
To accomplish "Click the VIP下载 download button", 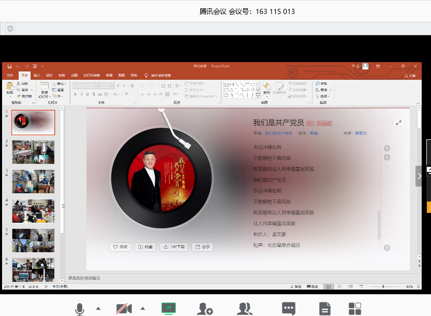I will click(174, 247).
